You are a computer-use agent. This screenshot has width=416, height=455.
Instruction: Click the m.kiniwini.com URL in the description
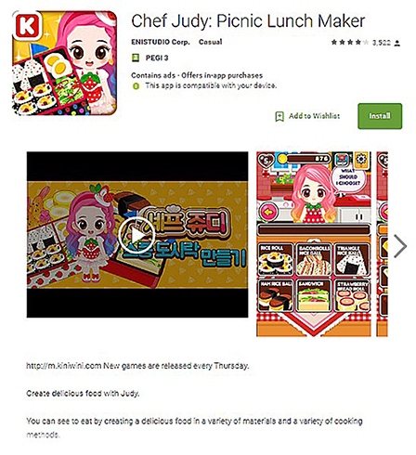point(63,366)
